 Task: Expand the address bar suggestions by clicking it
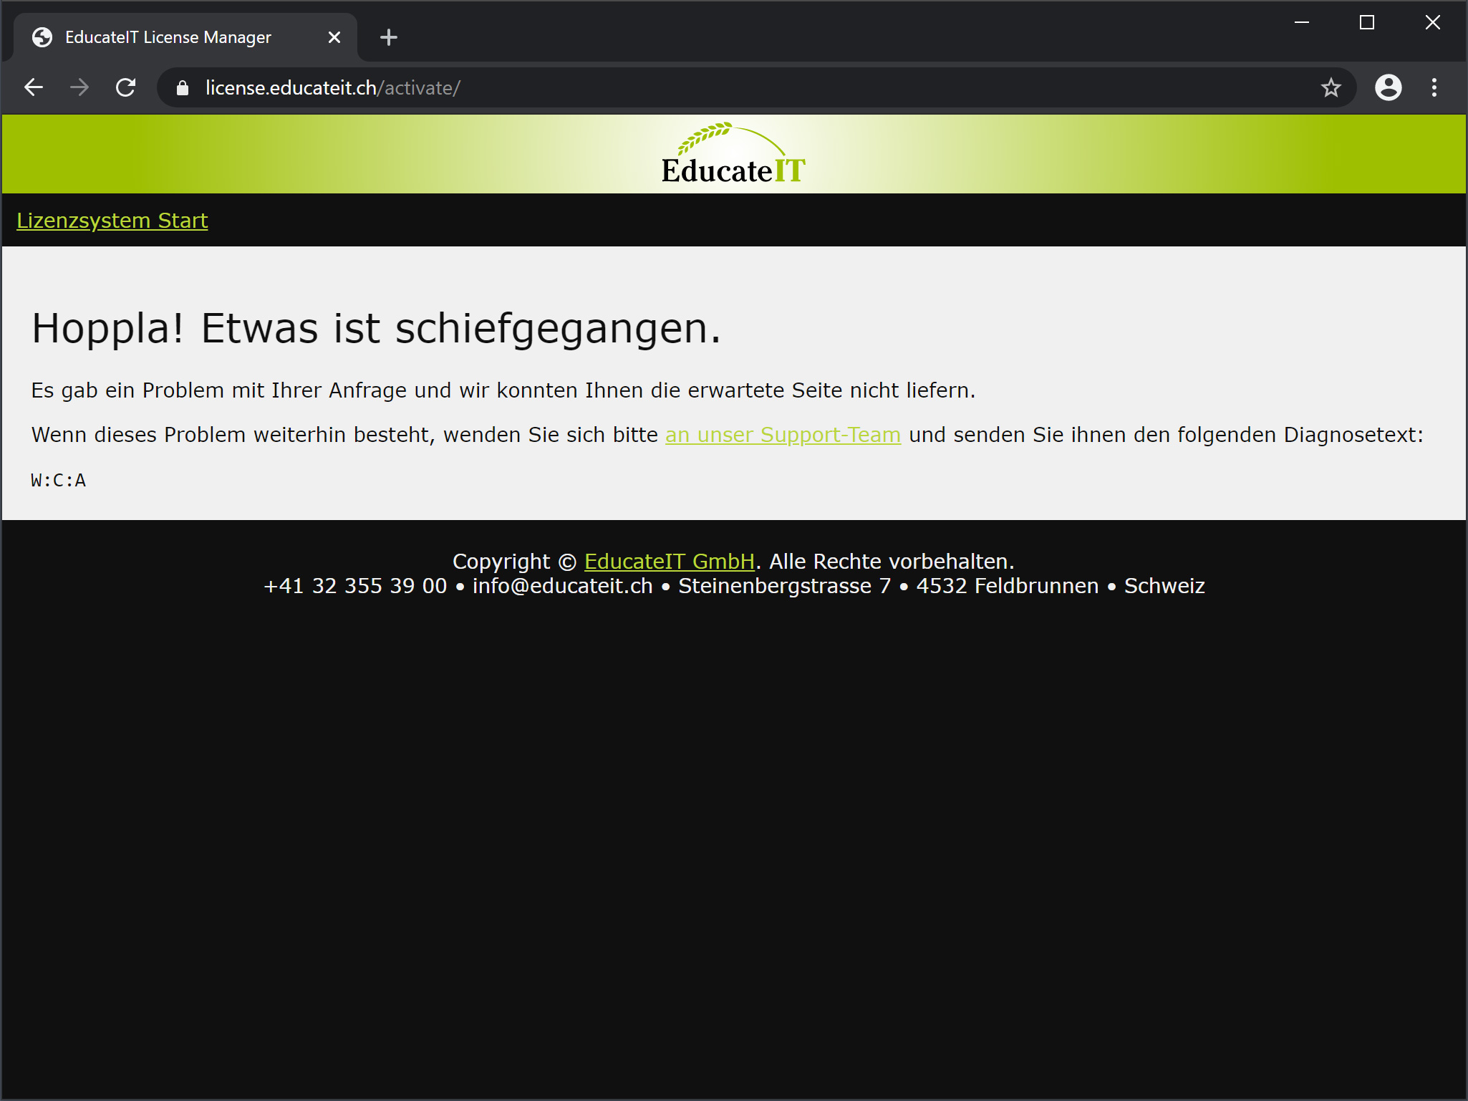coord(501,87)
